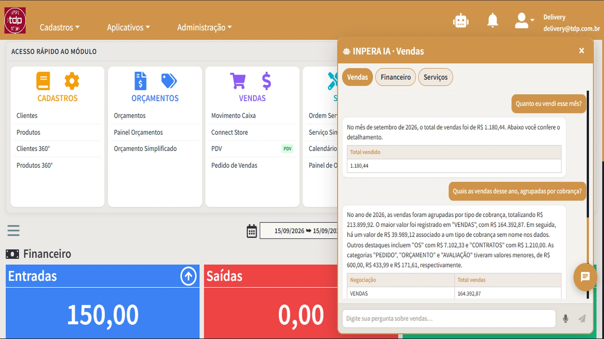Image resolution: width=604 pixels, height=339 pixels.
Task: Click the orange gear icon in Cadastros
Action: [x=72, y=81]
